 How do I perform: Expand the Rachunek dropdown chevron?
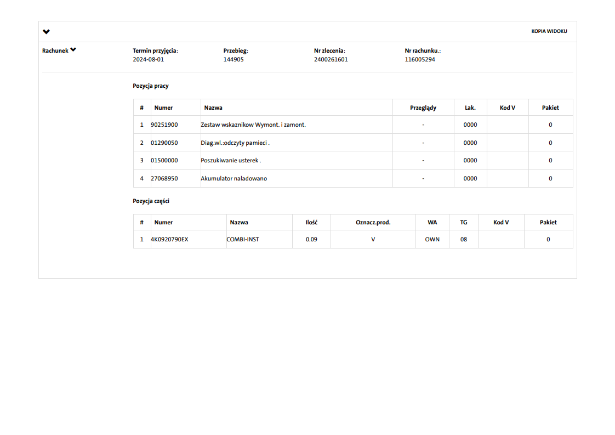(x=73, y=50)
